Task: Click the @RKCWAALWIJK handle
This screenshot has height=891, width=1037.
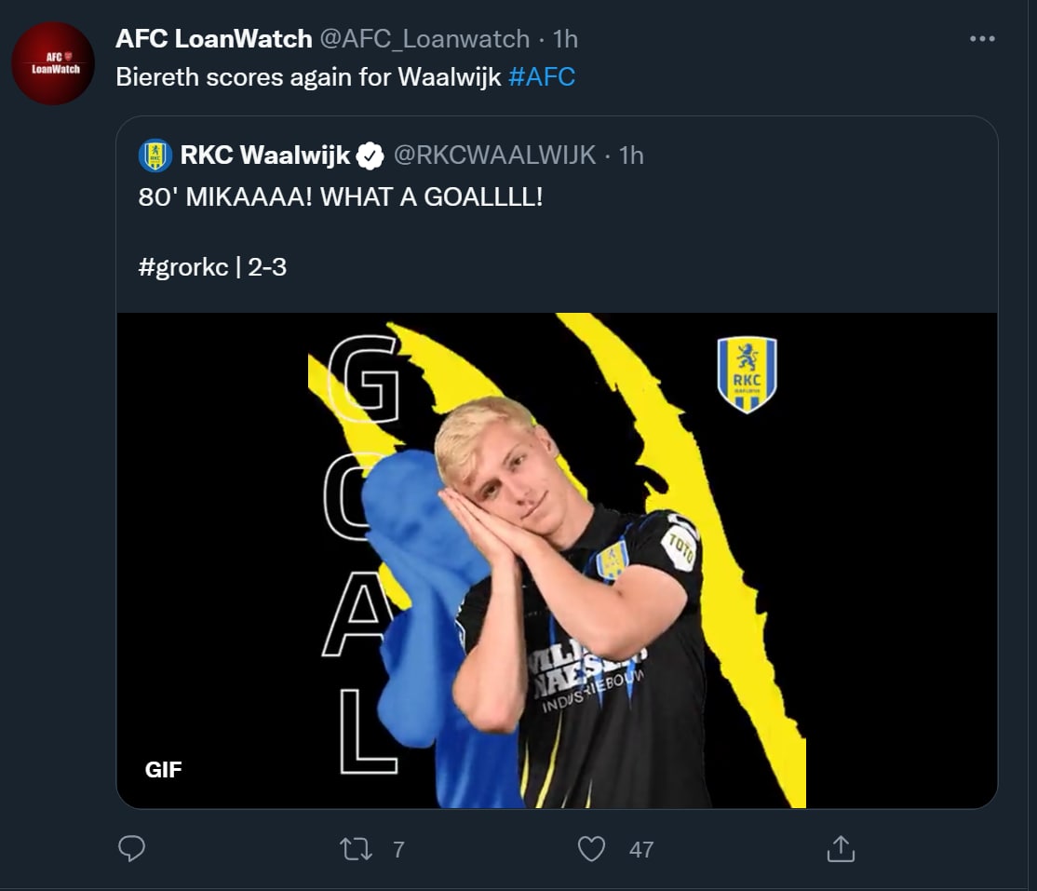Action: point(494,155)
